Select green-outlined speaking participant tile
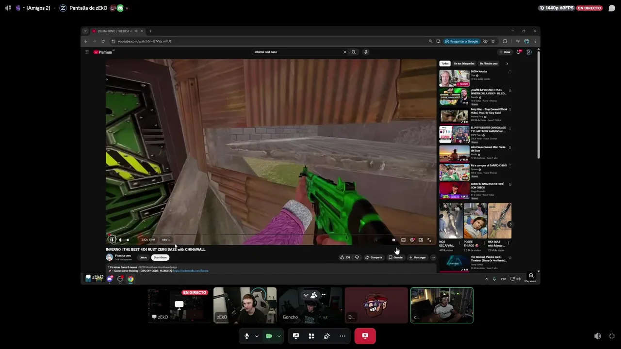Image resolution: width=621 pixels, height=349 pixels. pyautogui.click(x=442, y=305)
